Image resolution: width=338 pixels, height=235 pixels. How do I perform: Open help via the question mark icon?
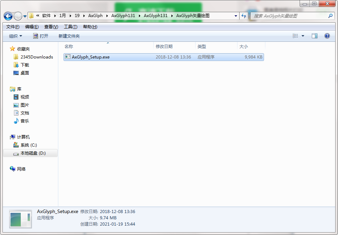[x=327, y=36]
